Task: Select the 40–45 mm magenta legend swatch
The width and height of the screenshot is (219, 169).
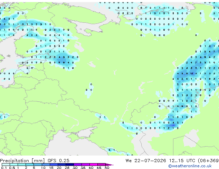Action: [94, 165]
